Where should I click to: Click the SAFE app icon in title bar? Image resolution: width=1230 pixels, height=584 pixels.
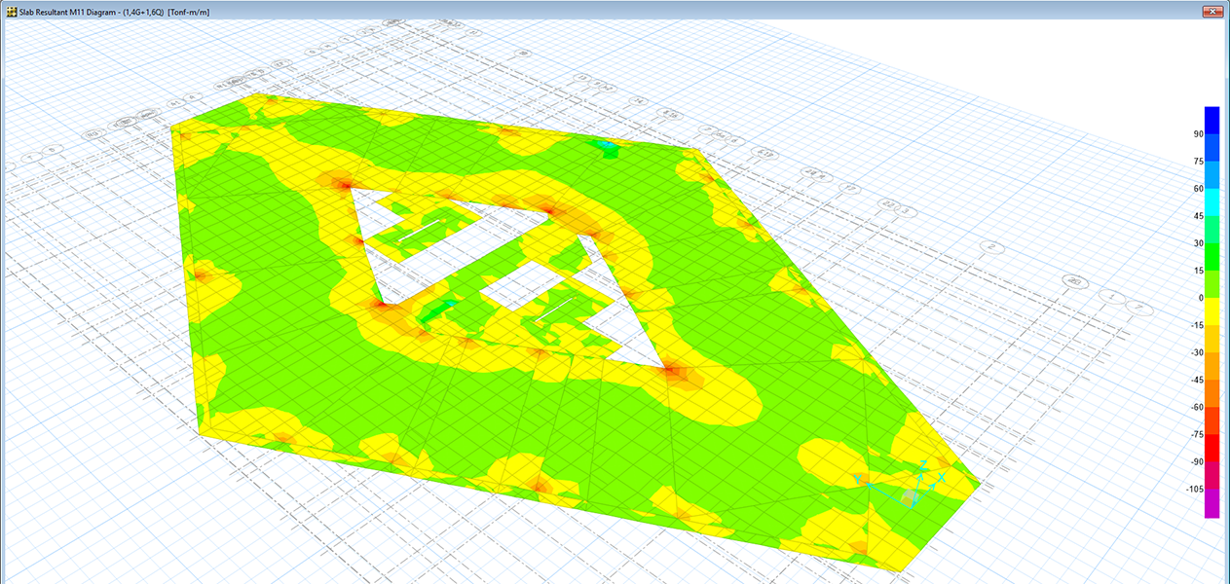[10, 10]
